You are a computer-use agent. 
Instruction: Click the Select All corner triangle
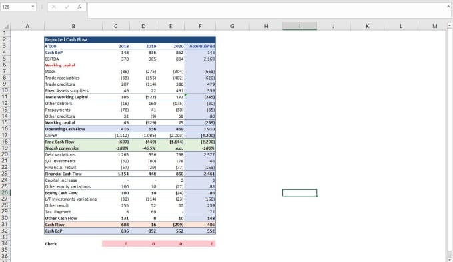(7, 26)
